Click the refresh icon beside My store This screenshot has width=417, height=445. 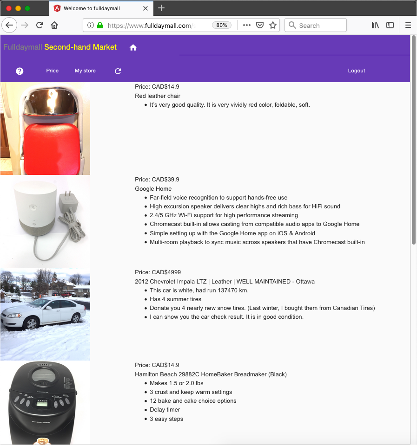point(118,71)
